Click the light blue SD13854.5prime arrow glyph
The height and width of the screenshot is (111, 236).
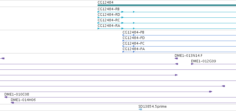pos(140,109)
